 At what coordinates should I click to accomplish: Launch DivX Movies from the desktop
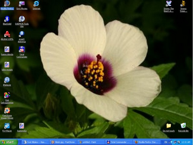coord(22,4)
